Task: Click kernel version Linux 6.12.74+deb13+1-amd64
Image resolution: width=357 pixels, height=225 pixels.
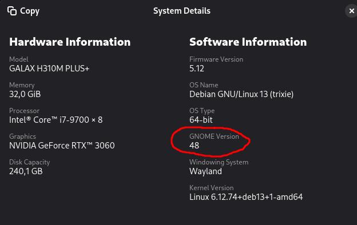Action: (x=246, y=197)
